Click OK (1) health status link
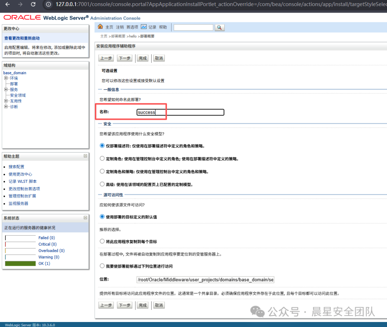Image resolution: width=387 pixels, height=327 pixels. (x=44, y=263)
